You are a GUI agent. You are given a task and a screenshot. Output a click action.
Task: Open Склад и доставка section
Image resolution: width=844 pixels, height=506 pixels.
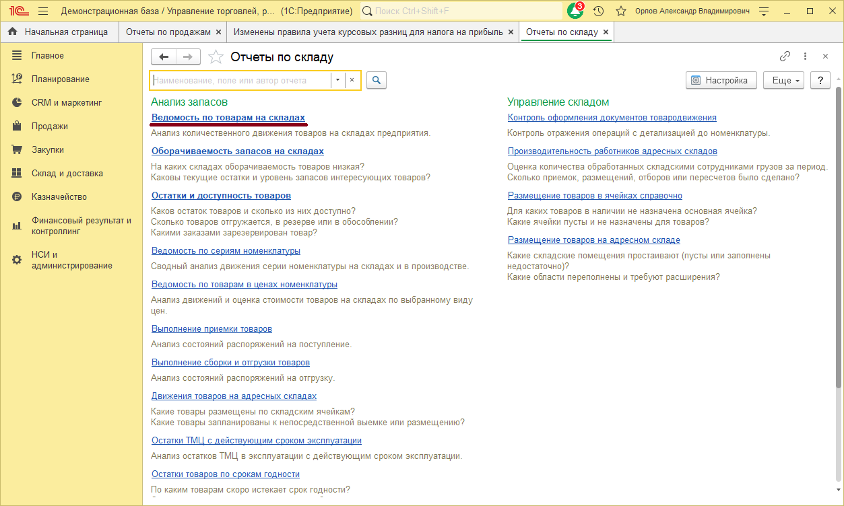pyautogui.click(x=67, y=173)
